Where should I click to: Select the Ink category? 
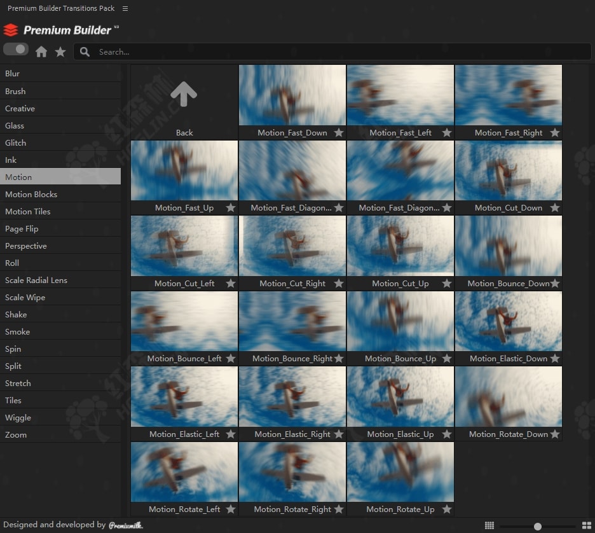pyautogui.click(x=60, y=160)
